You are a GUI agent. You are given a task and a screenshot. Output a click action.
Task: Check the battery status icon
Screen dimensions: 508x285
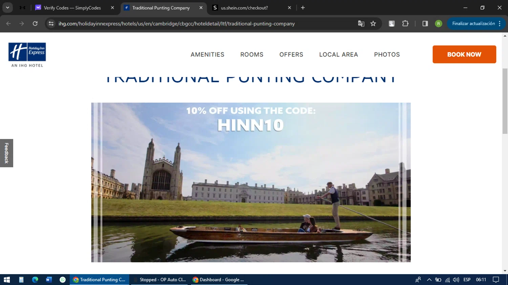click(x=438, y=280)
